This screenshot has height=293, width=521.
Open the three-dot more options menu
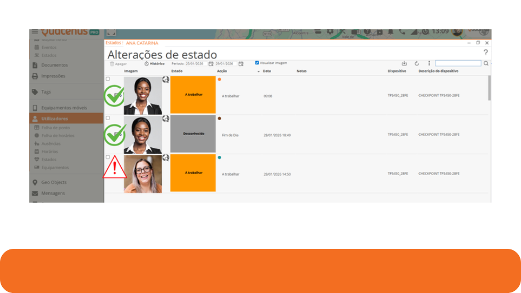(x=429, y=63)
